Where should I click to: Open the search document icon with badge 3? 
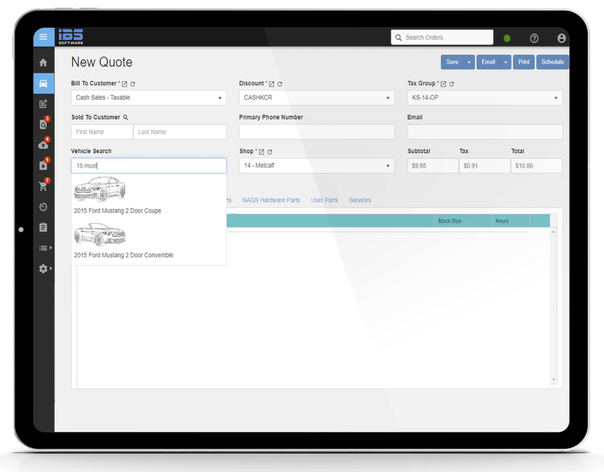pyautogui.click(x=43, y=124)
